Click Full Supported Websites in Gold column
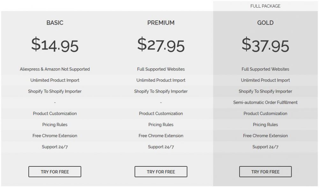The width and height of the screenshot is (319, 188). tap(265, 69)
